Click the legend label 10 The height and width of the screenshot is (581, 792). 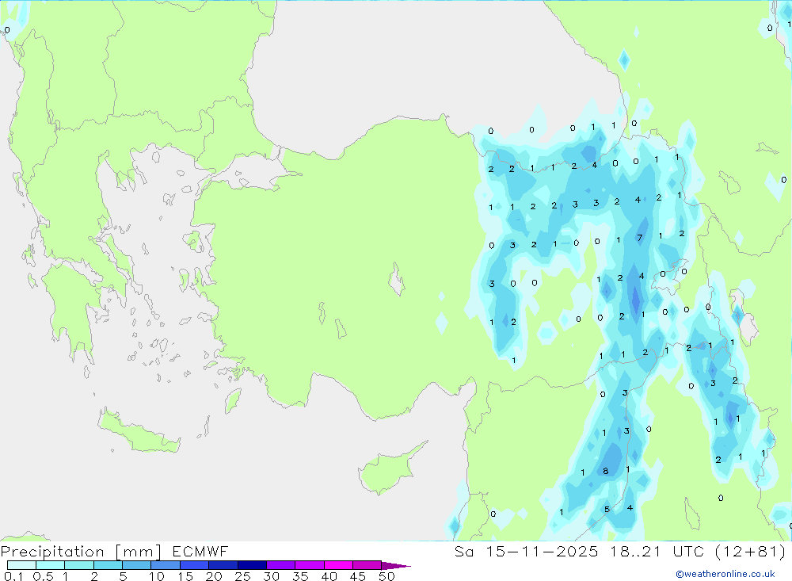tap(157, 576)
